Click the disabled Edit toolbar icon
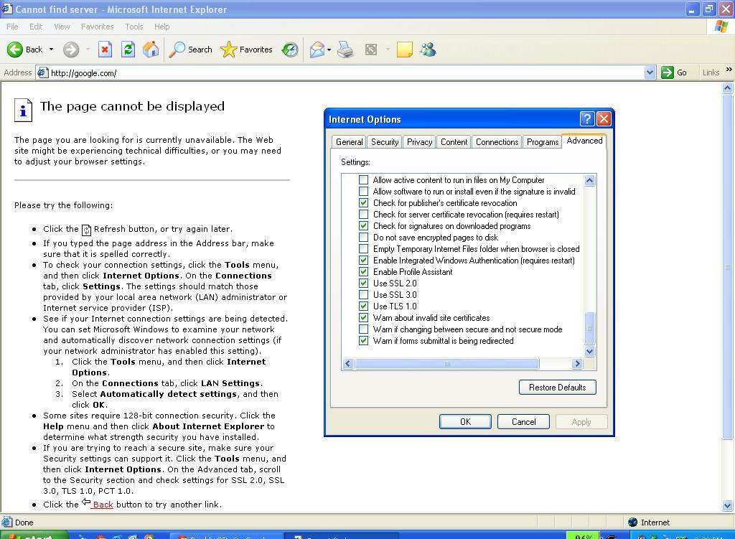This screenshot has height=539, width=735. pos(371,50)
